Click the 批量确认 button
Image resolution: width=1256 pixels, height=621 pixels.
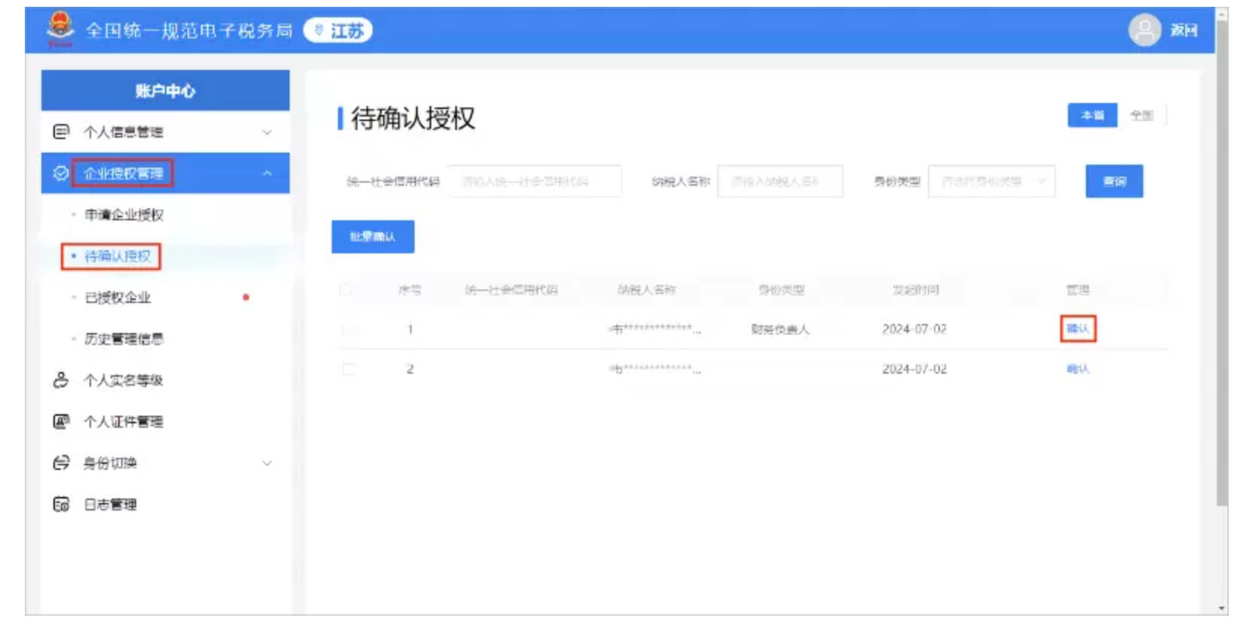373,237
